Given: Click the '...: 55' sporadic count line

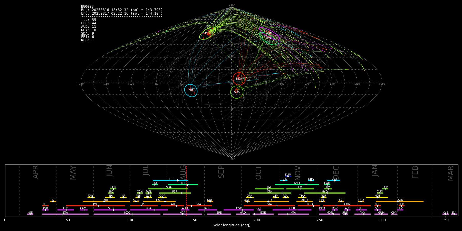Looking at the screenshot, I should coord(89,20).
